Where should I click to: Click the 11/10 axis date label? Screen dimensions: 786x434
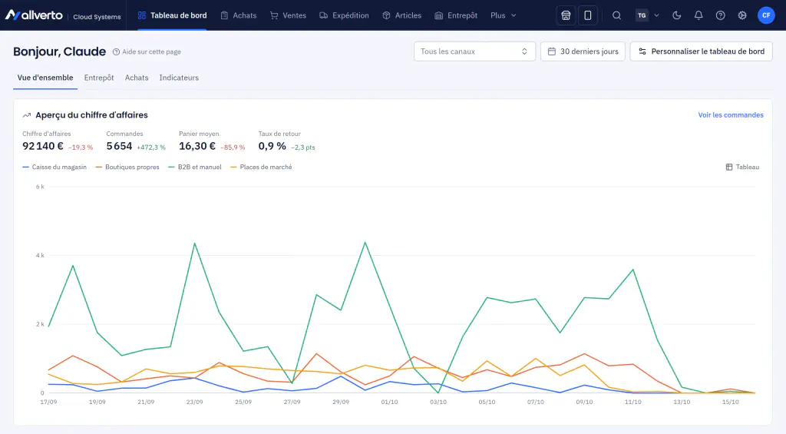pos(633,403)
